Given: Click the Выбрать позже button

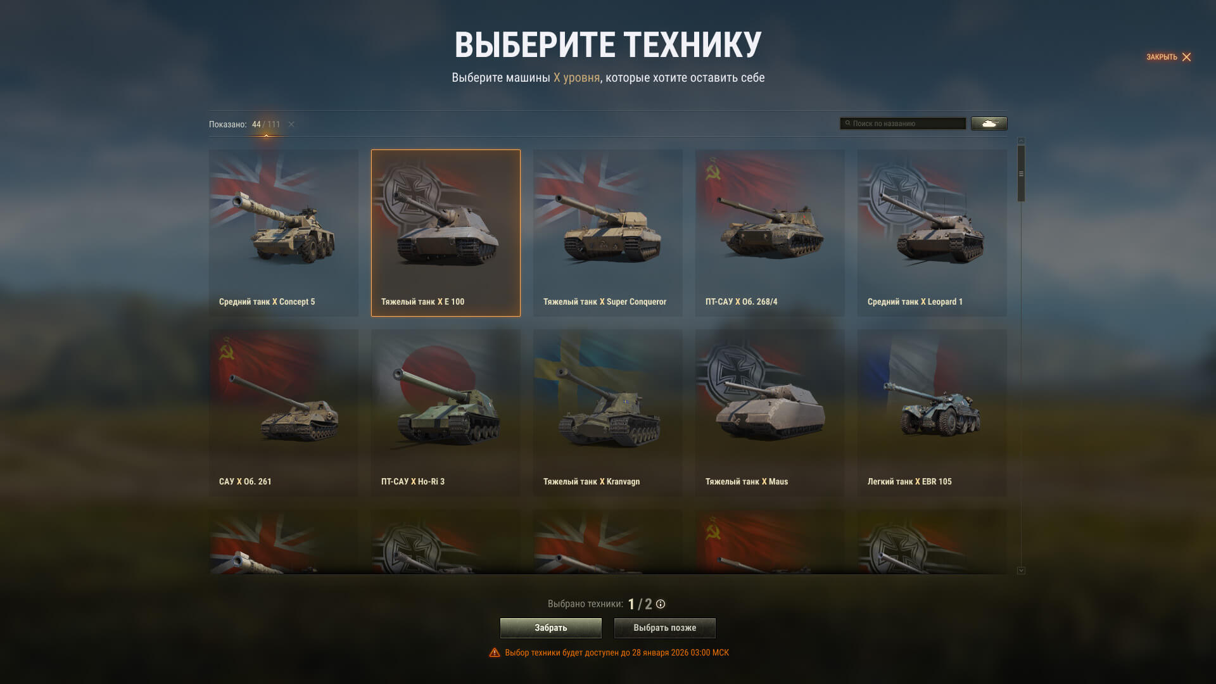Looking at the screenshot, I should (665, 628).
